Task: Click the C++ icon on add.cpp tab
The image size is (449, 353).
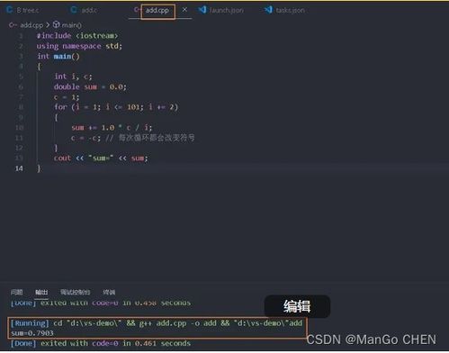Action: 137,10
